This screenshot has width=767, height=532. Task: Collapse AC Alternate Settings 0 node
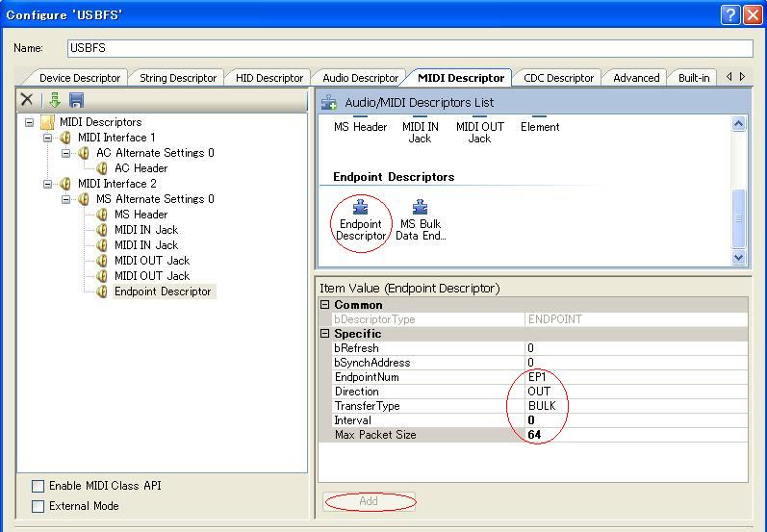[65, 153]
